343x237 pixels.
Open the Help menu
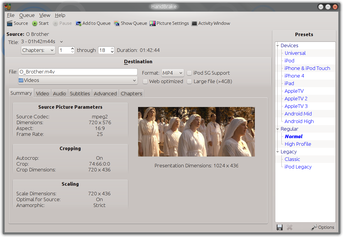[60, 15]
